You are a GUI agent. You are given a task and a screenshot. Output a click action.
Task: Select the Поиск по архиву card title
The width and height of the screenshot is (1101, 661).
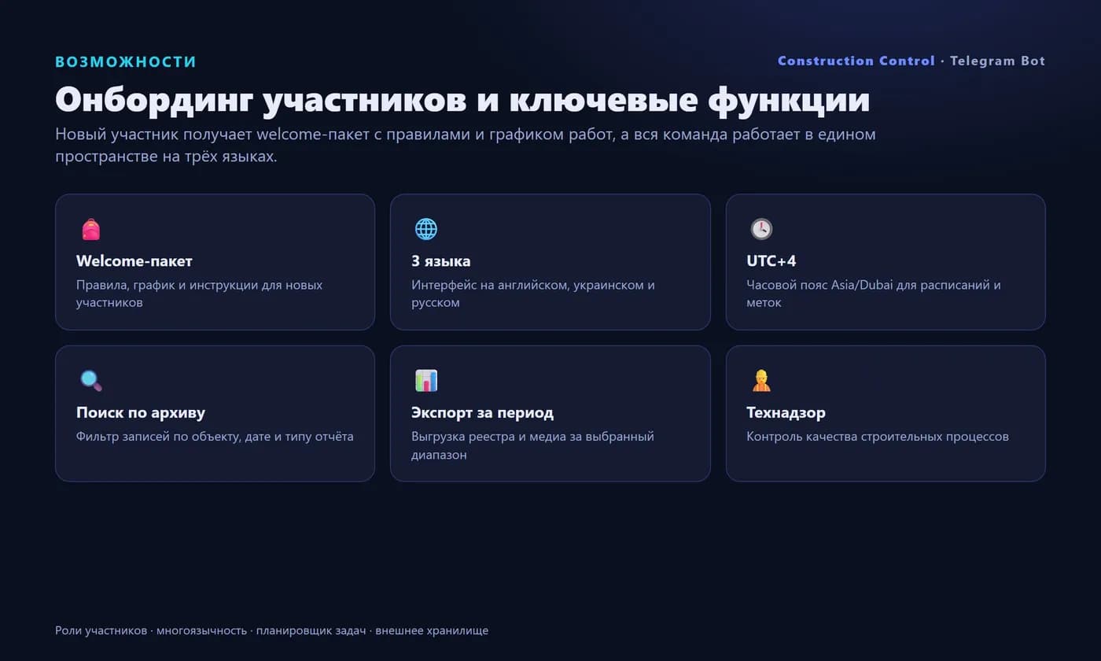pos(141,413)
